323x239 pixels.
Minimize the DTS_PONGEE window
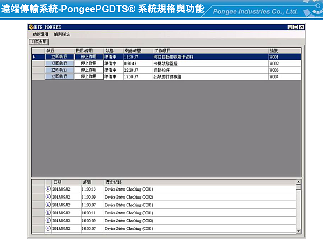(290, 27)
